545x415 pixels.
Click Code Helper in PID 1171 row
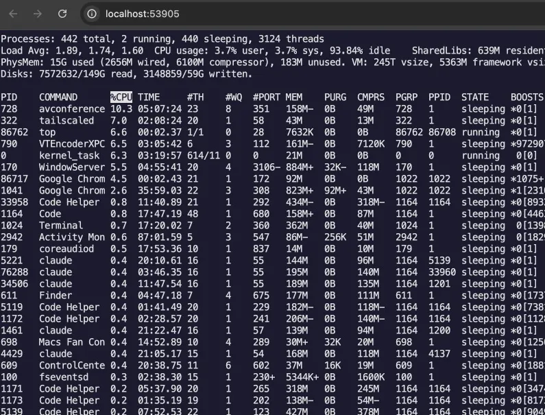[x=69, y=388]
